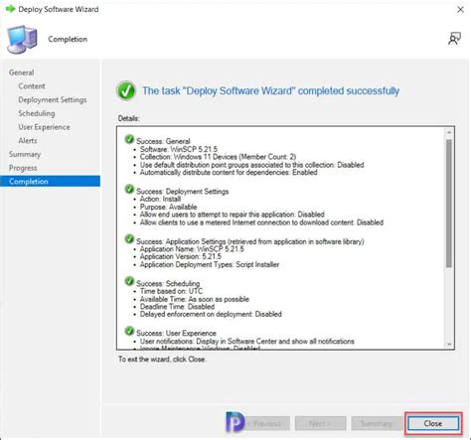Click the details pane vertical scrollbar thumb
Screen dimensions: 471x440
pyautogui.click(x=449, y=204)
